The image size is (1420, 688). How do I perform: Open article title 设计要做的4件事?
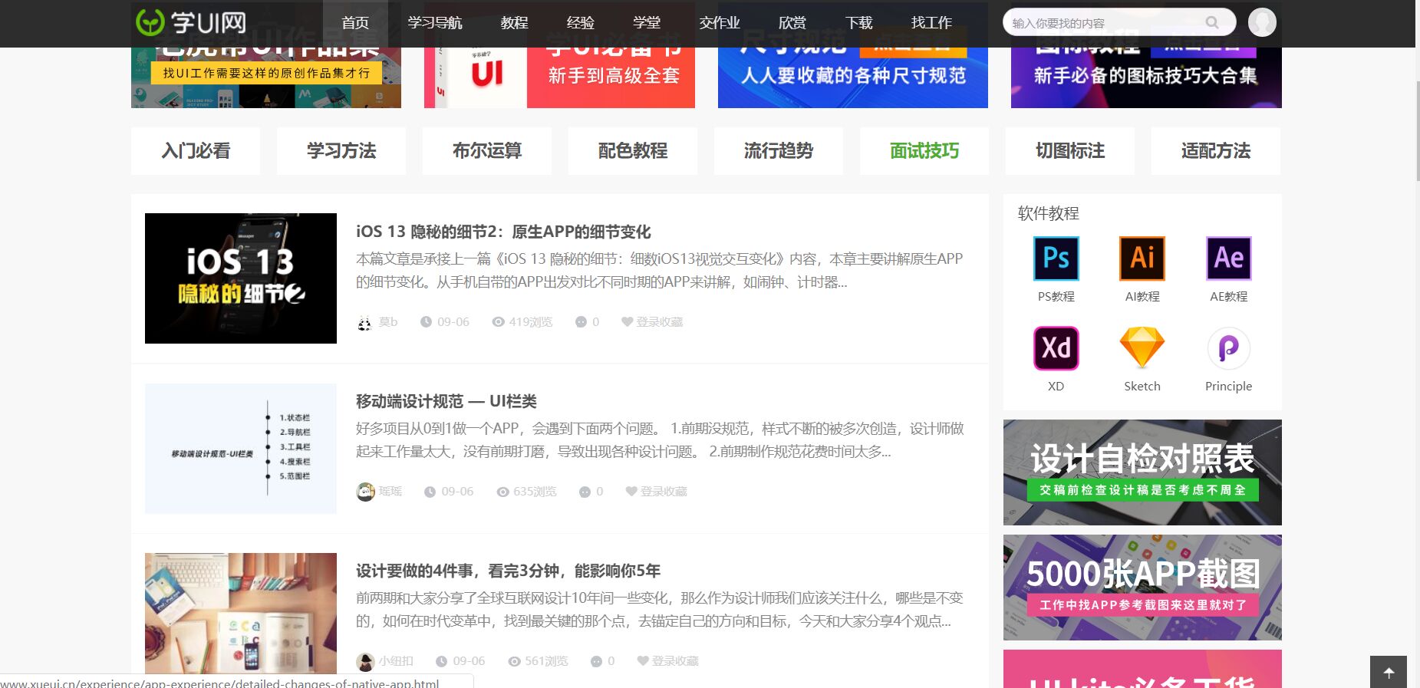(x=508, y=571)
